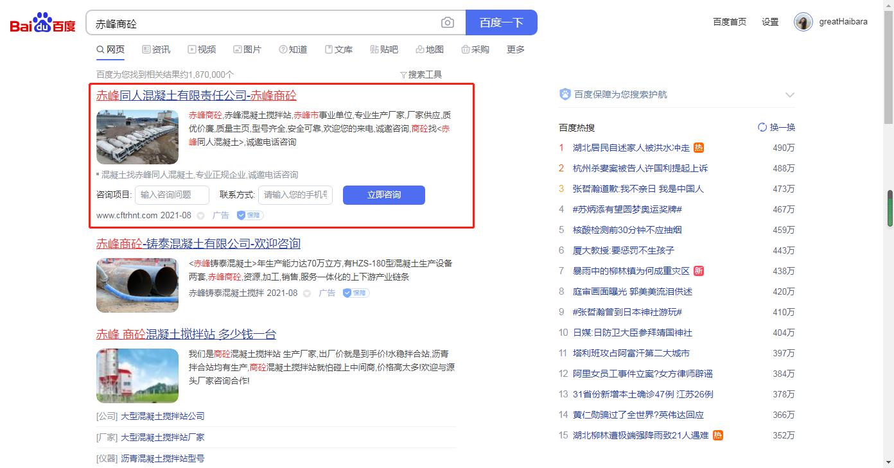Click the scrollbar down arrow
This screenshot has width=894, height=468.
pyautogui.click(x=890, y=462)
